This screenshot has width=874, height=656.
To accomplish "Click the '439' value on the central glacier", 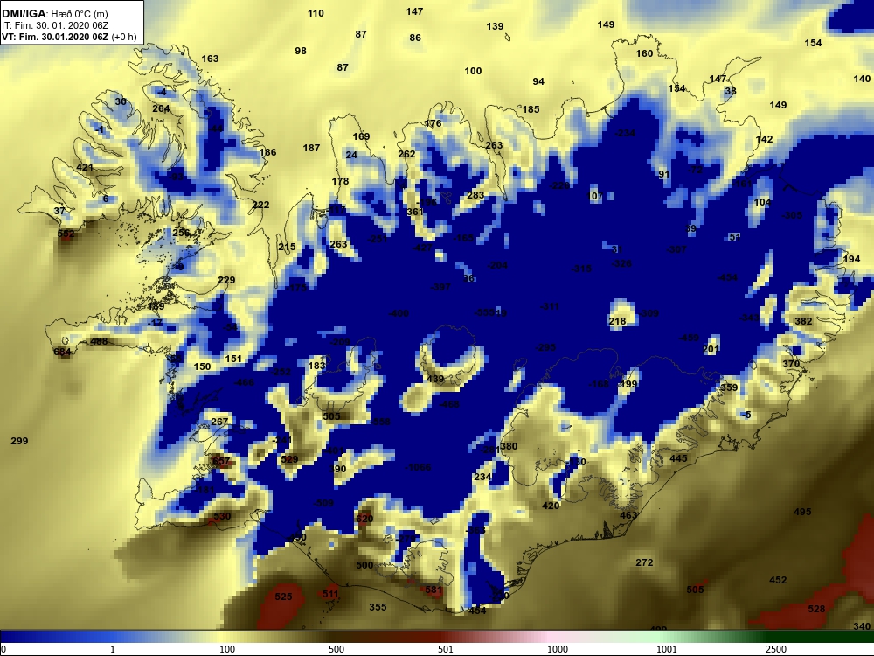I will click(x=435, y=380).
